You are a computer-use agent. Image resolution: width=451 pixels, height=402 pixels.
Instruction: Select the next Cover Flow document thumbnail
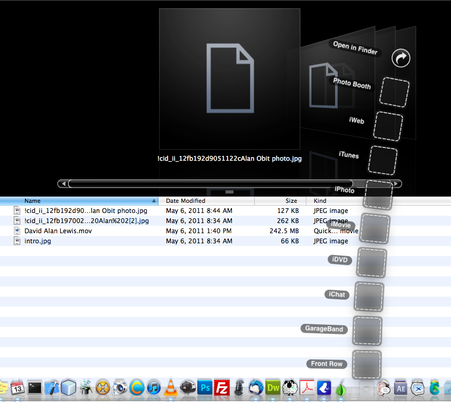[323, 86]
